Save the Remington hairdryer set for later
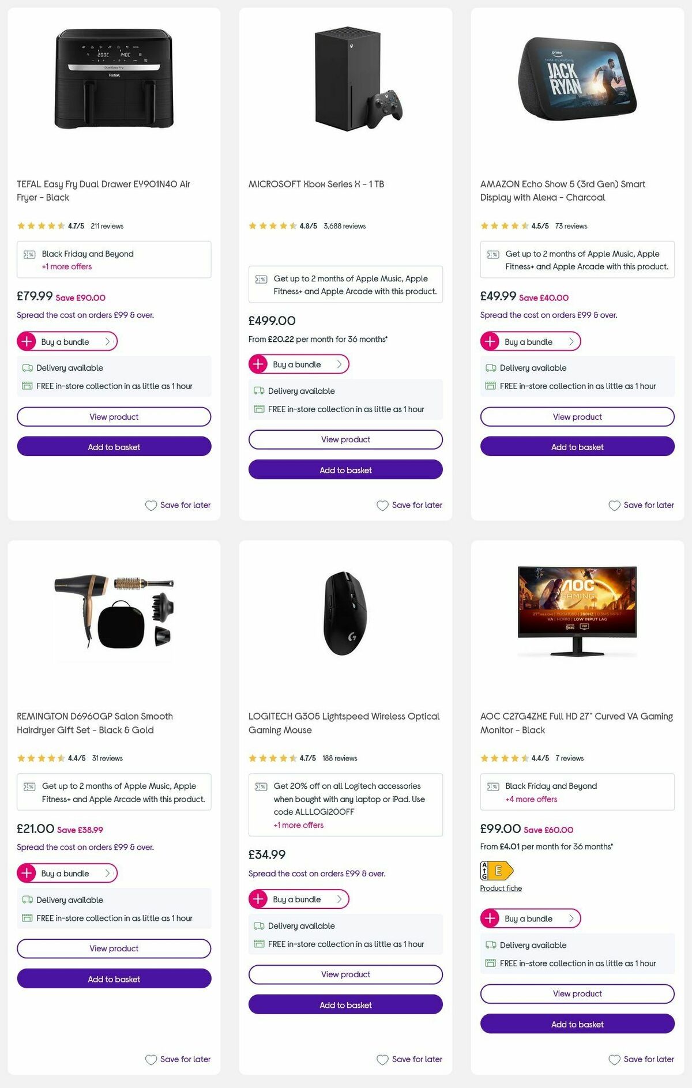Screen dimensions: 692x1088 [178, 1059]
